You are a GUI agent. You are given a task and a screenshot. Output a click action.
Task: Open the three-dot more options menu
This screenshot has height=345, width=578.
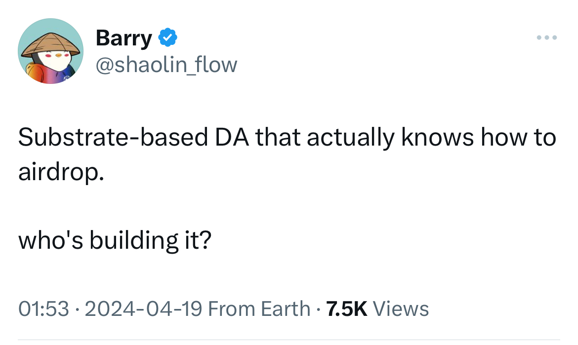click(x=548, y=38)
